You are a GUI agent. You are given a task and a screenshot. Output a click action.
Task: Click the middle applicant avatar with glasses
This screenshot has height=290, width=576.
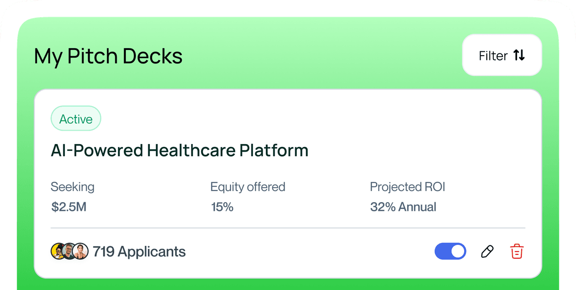pyautogui.click(x=70, y=252)
